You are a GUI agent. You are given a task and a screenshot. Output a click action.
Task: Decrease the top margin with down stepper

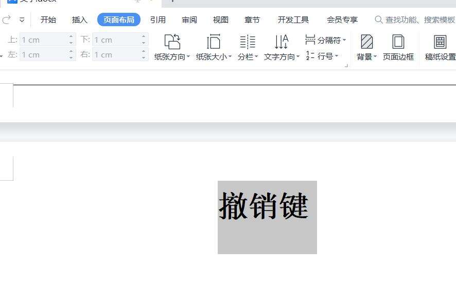coord(71,43)
